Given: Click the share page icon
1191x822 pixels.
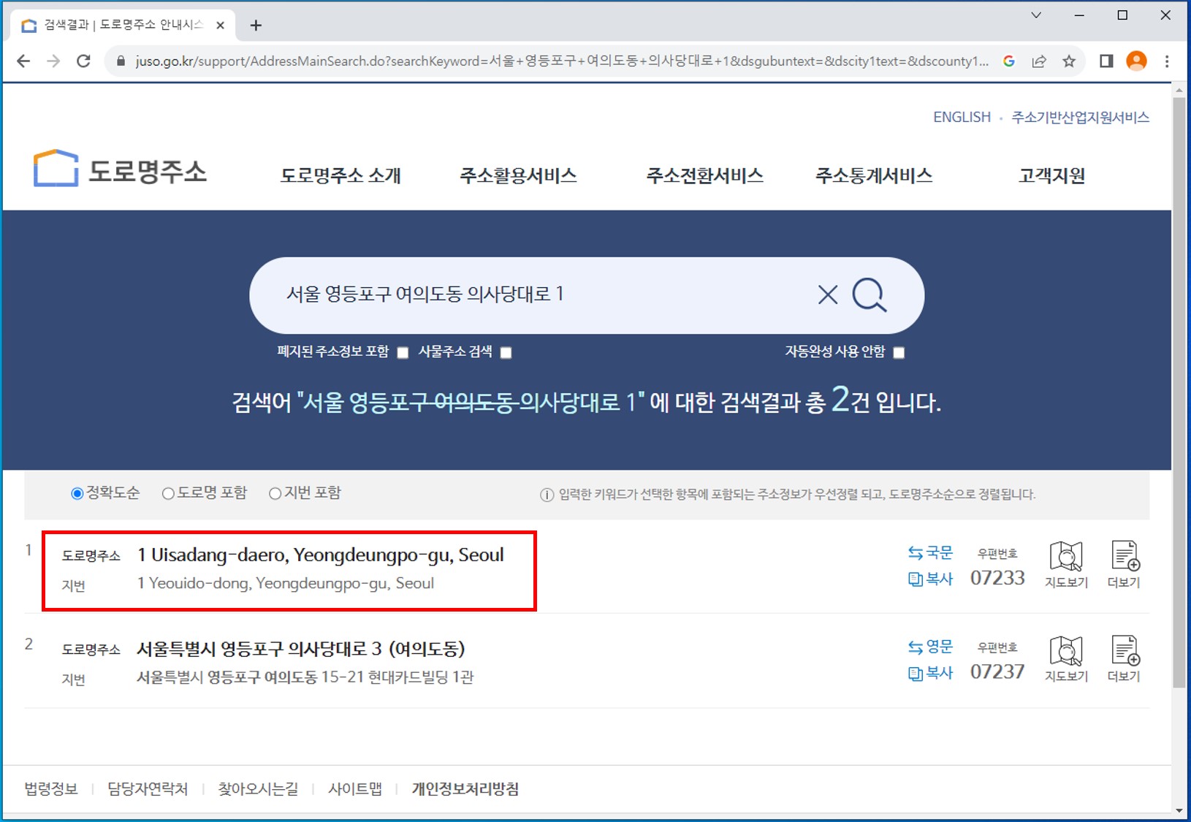Looking at the screenshot, I should (1039, 61).
